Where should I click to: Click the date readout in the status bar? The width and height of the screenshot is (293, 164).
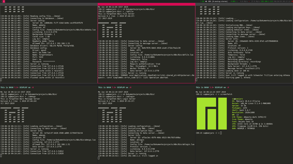point(278,1)
